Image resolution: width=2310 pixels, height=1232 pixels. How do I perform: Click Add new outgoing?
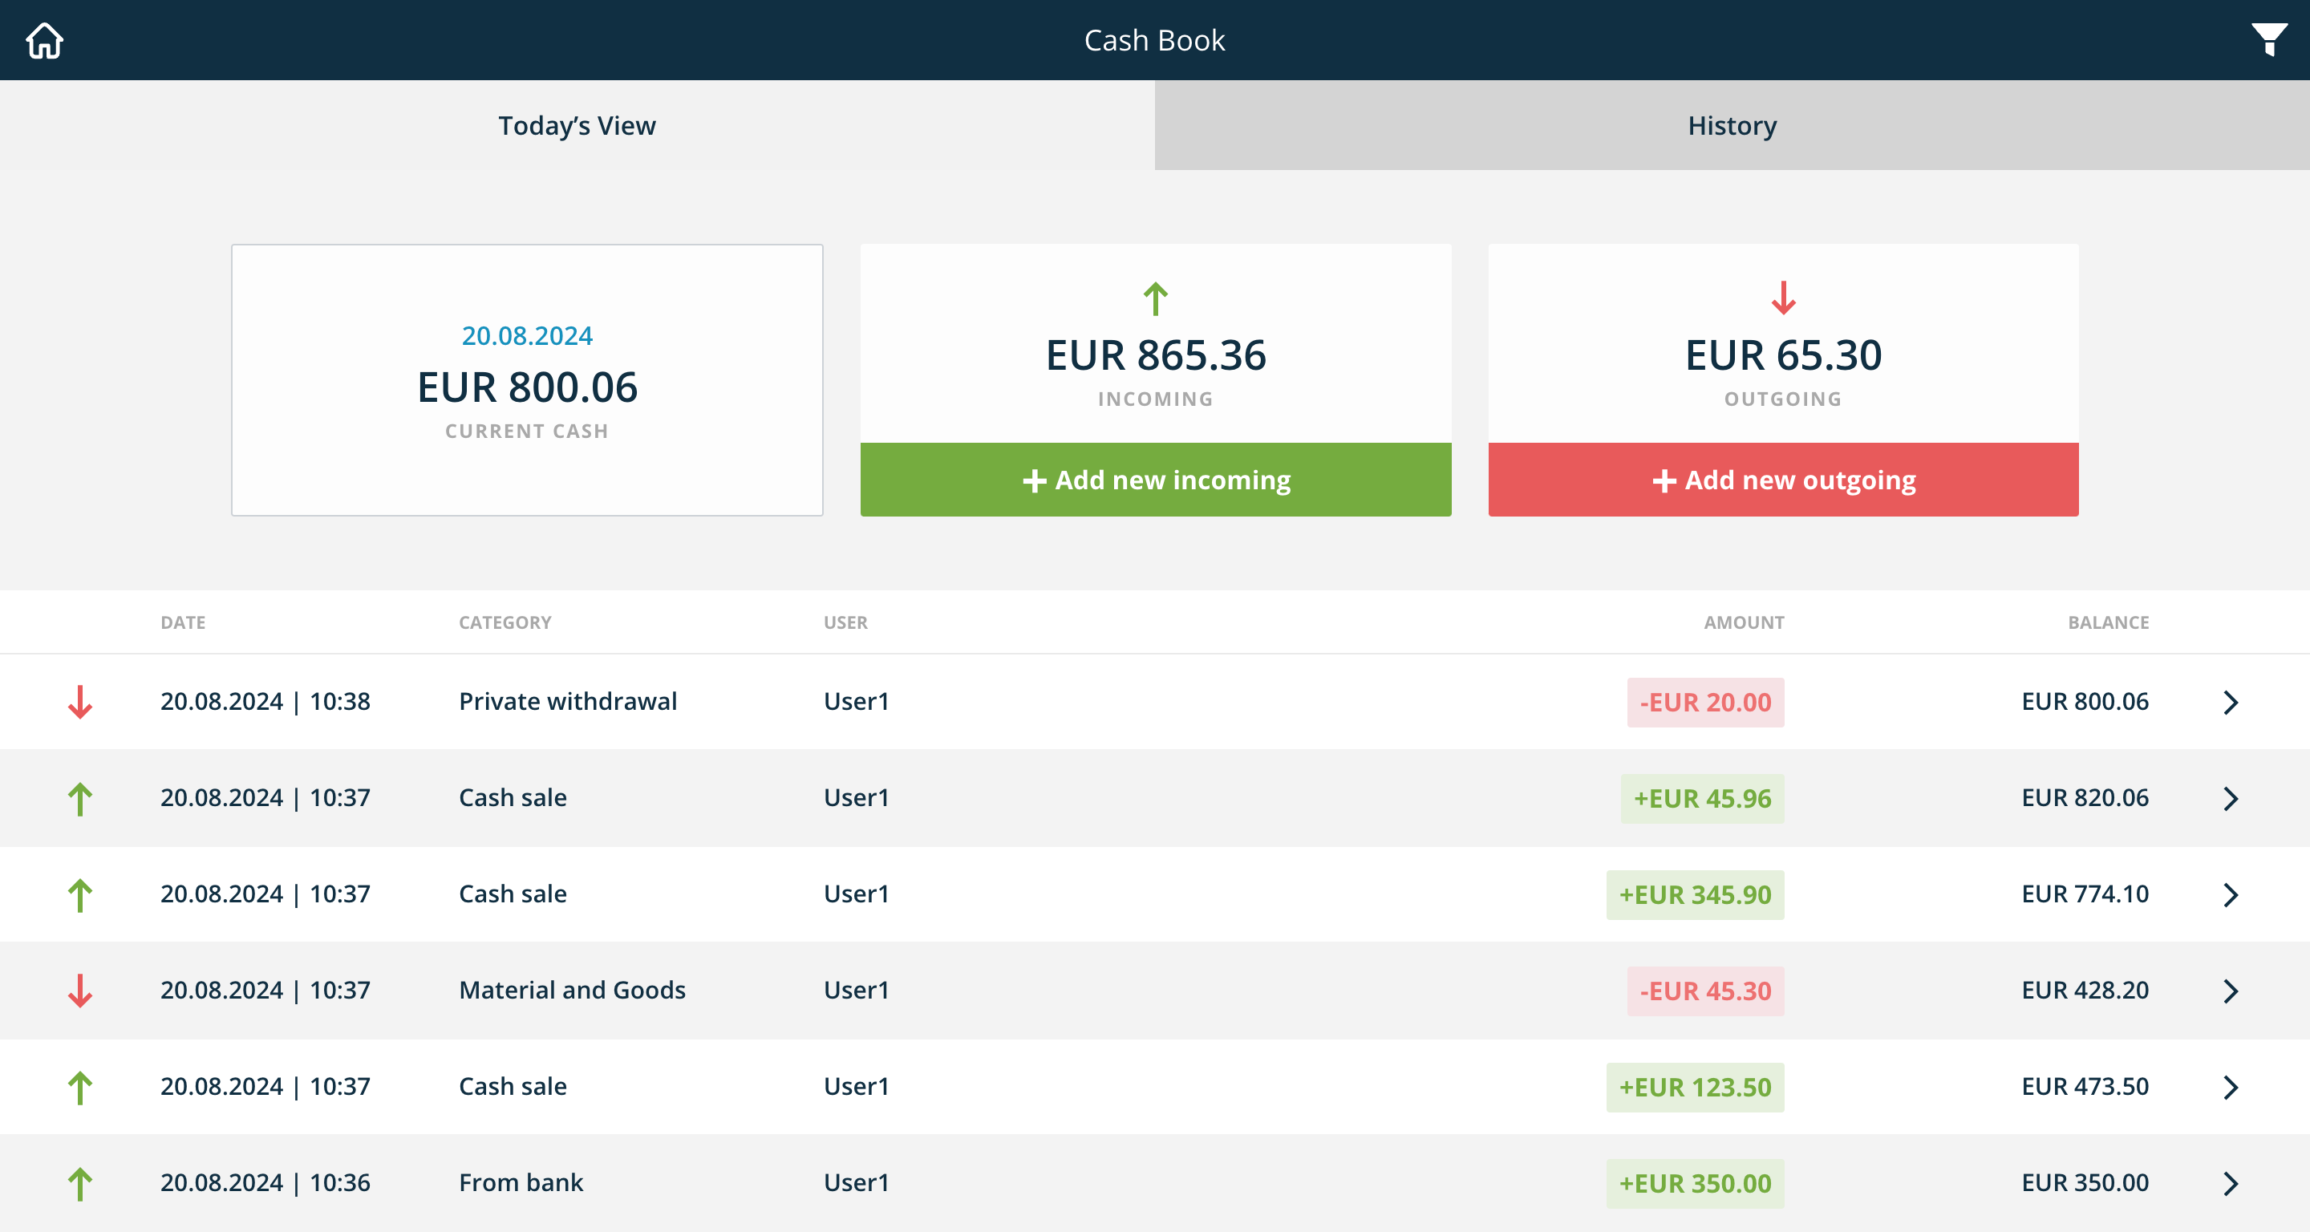point(1783,480)
